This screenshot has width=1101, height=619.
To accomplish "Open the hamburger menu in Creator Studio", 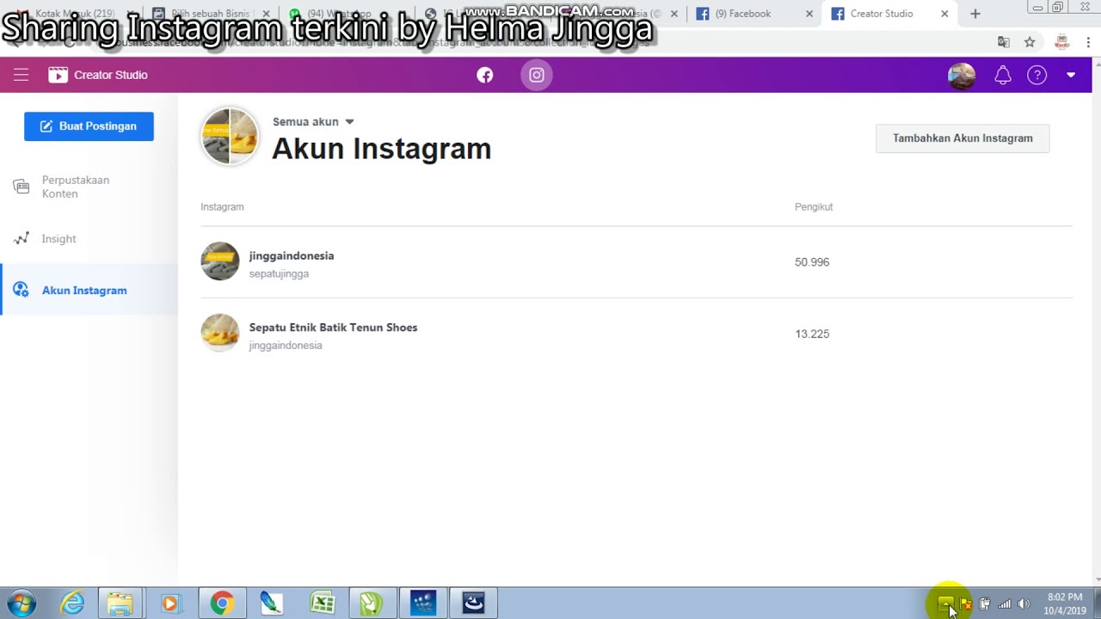I will pyautogui.click(x=21, y=75).
